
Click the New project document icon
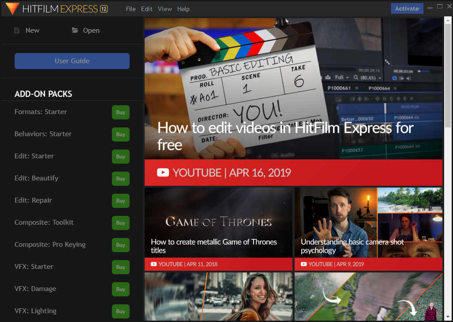coord(17,31)
